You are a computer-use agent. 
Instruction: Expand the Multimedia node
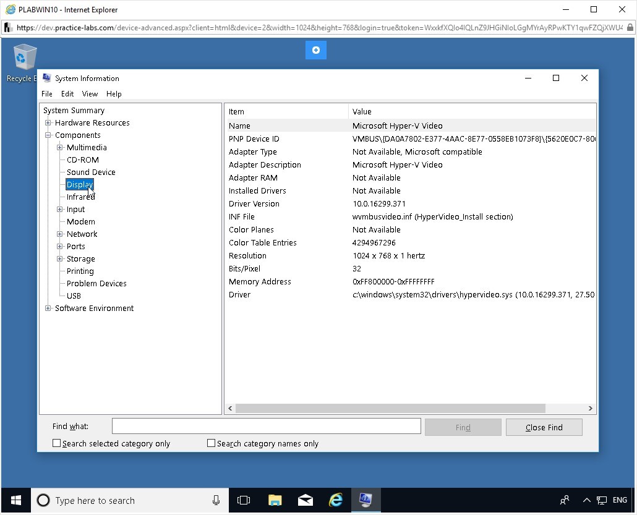pyautogui.click(x=60, y=147)
